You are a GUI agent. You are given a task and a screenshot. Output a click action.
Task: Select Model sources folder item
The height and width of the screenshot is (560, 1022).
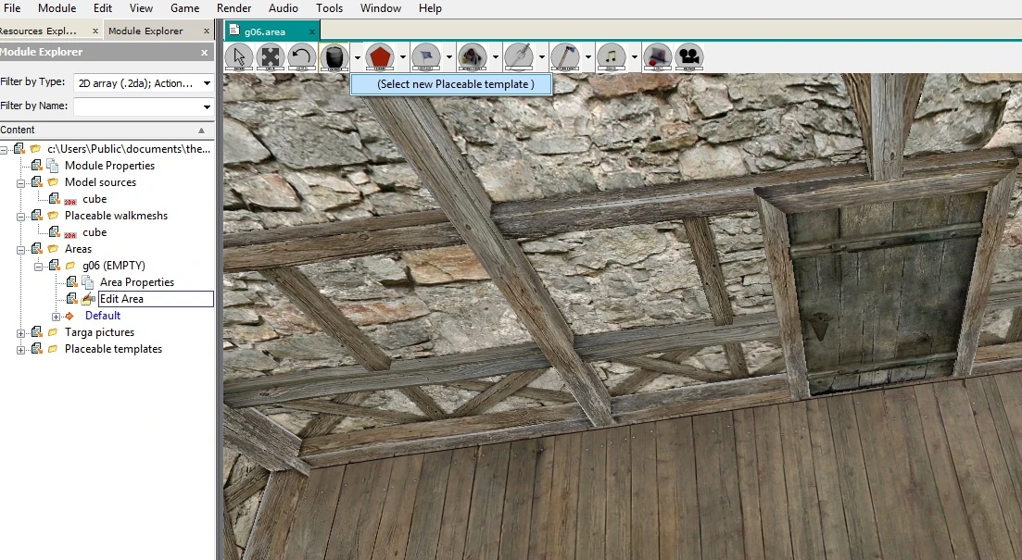(x=100, y=182)
